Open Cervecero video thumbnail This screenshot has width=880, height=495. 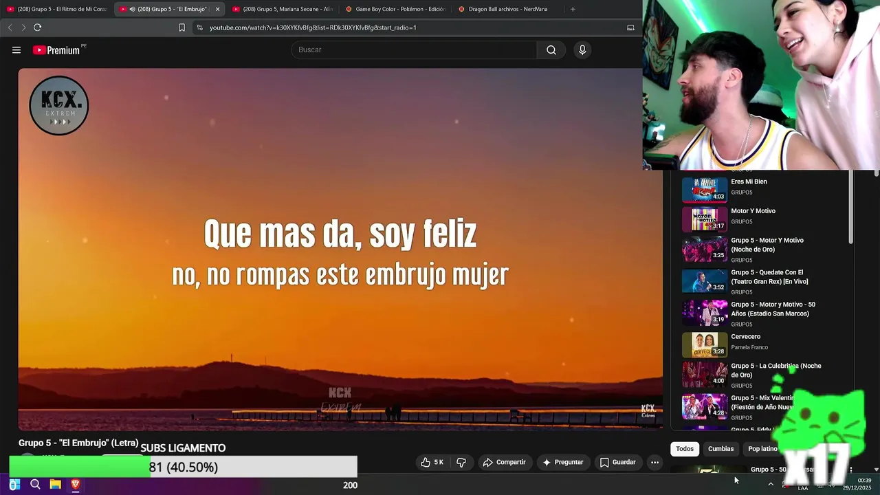(705, 345)
